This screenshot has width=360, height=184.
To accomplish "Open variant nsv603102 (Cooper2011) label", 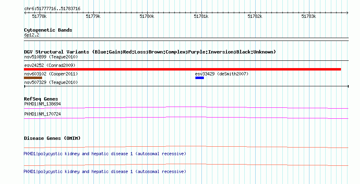I will pos(51,74).
